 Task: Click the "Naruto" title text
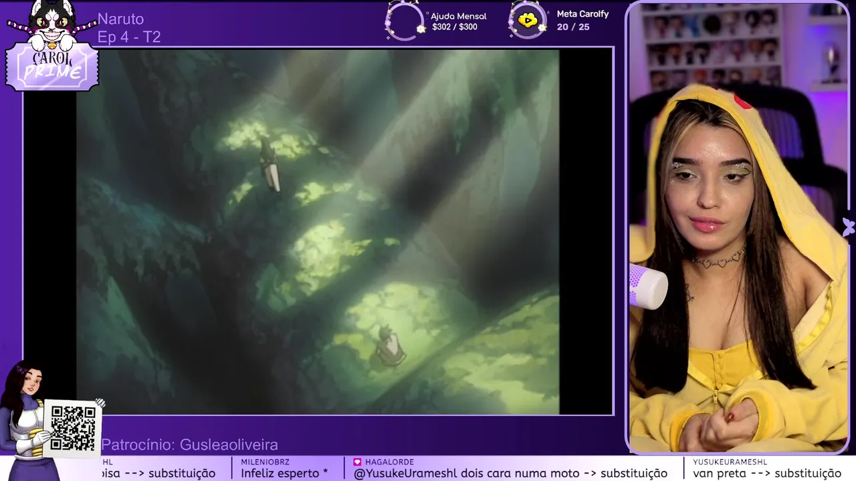tap(120, 19)
